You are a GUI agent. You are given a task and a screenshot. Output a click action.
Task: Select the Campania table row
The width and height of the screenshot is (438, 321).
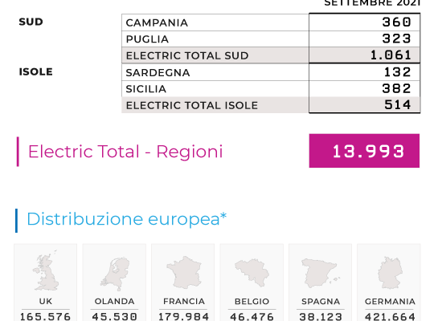271,22
